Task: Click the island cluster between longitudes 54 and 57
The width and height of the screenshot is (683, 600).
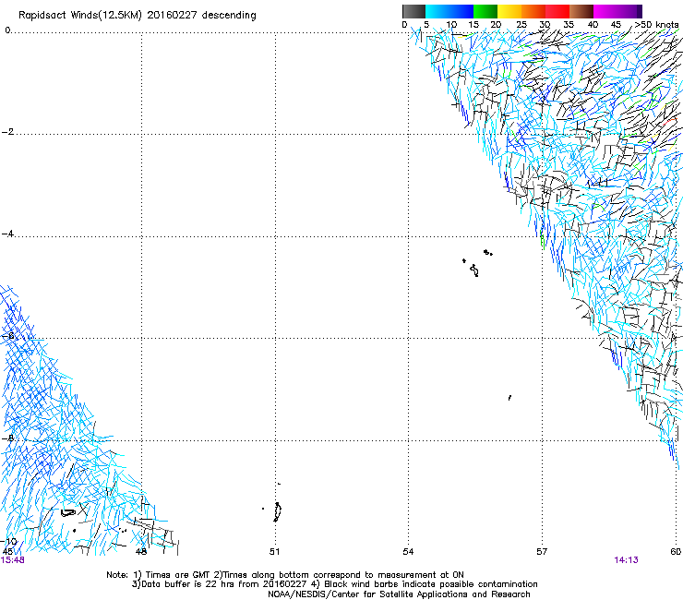Action: 477,263
